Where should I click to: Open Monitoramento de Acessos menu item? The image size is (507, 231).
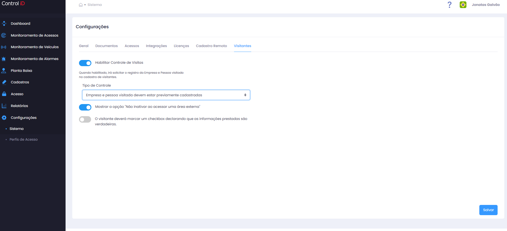pyautogui.click(x=34, y=35)
